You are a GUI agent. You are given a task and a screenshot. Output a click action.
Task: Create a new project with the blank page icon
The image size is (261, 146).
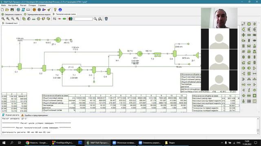2,10
